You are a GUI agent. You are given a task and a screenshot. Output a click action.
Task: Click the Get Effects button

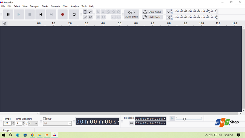click(x=152, y=17)
